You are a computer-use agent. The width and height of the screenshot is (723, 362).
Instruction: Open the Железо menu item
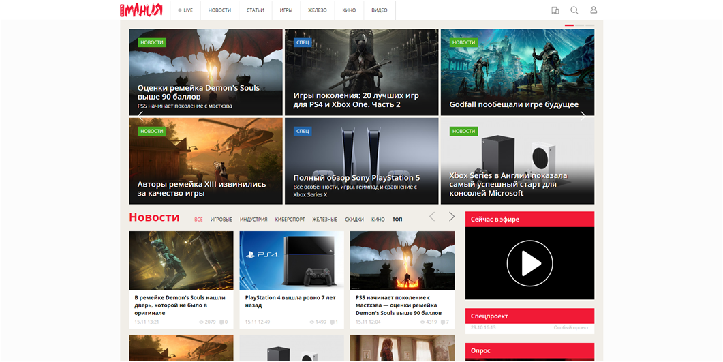tap(318, 10)
